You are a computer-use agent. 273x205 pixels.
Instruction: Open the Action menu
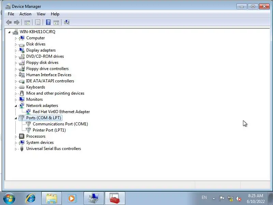(25, 14)
